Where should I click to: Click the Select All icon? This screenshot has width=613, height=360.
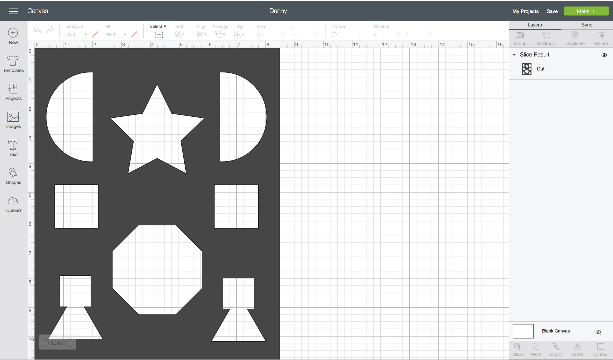[x=159, y=34]
